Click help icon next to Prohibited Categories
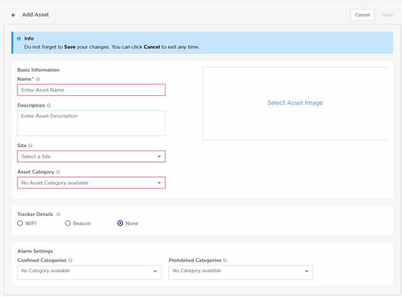Viewport: 402px width, 297px height. point(224,260)
